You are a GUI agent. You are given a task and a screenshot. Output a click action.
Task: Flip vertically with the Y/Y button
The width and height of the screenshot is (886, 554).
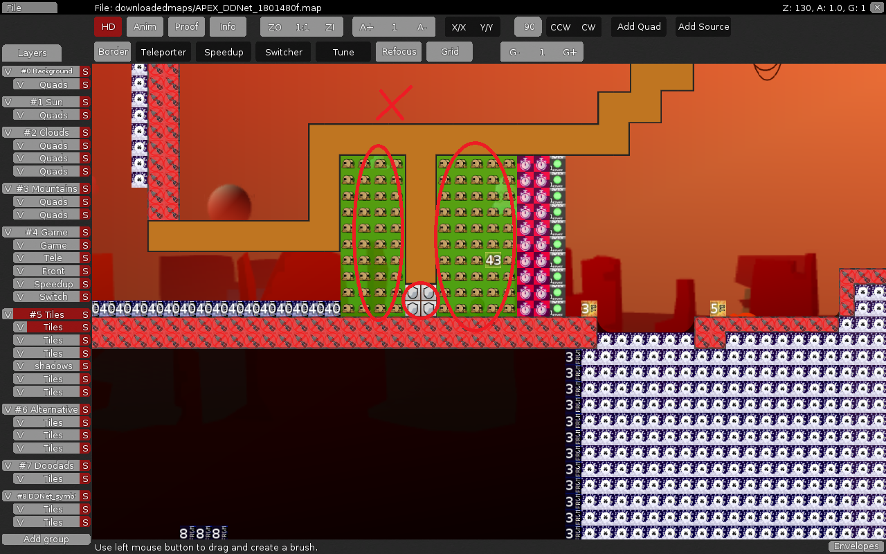[x=487, y=27]
